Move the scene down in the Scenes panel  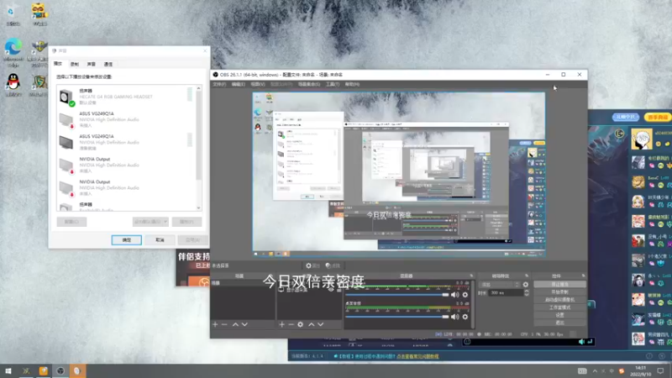click(x=244, y=324)
